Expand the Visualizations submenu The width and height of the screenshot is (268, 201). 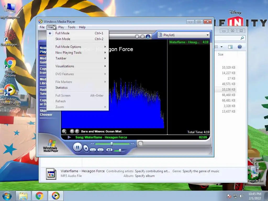(x=77, y=66)
